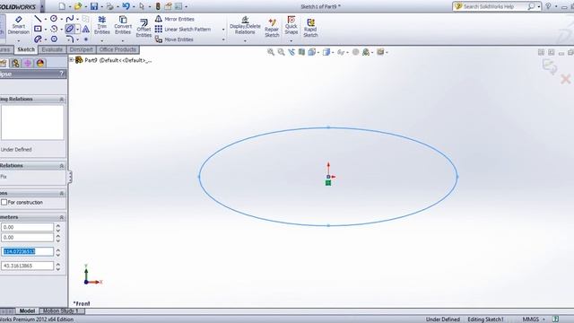Activate the Corner Rectangle tool
This screenshot has height=323, width=574.
pos(38,29)
